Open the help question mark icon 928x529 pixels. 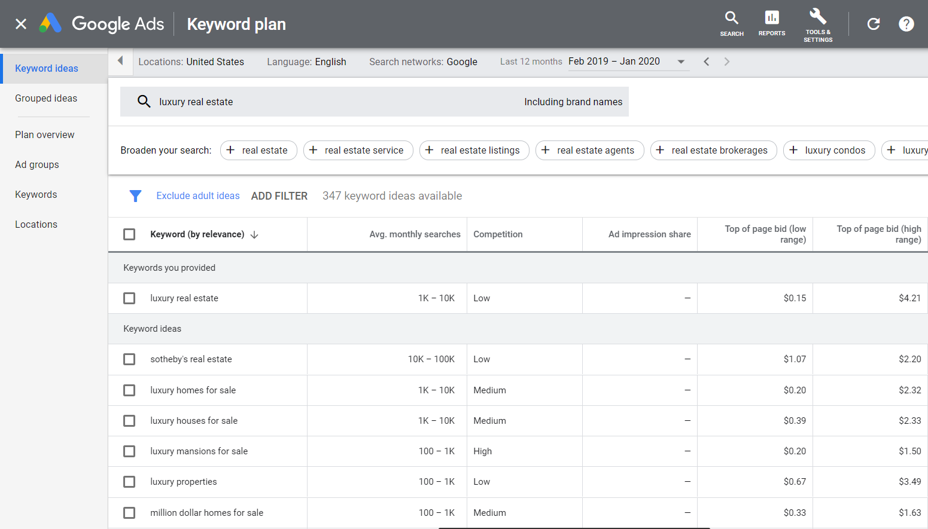tap(906, 24)
